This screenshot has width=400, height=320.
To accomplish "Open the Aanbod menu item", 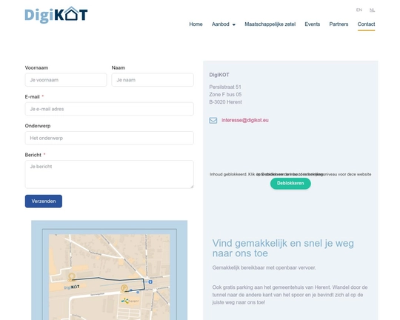I will coord(221,24).
